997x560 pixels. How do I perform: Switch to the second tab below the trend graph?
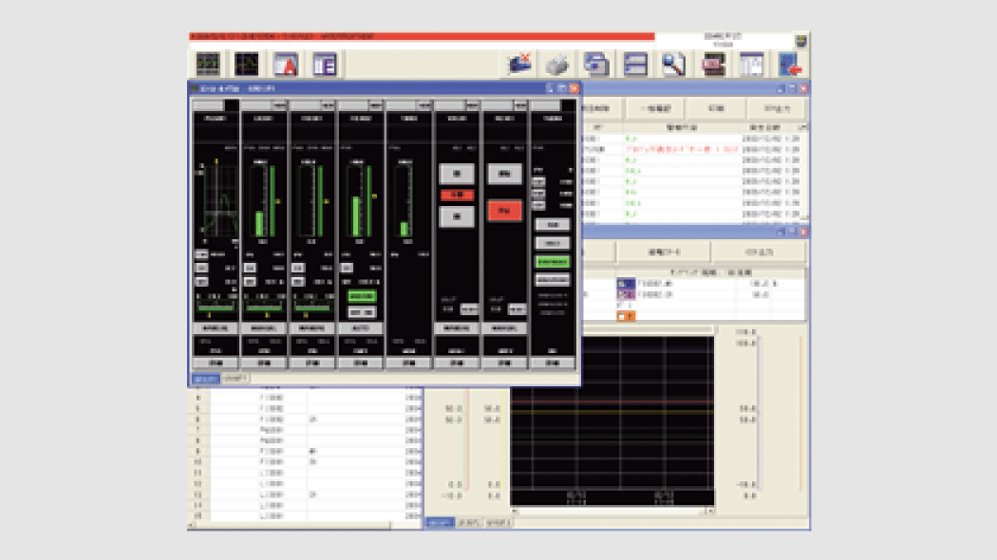coord(469,523)
